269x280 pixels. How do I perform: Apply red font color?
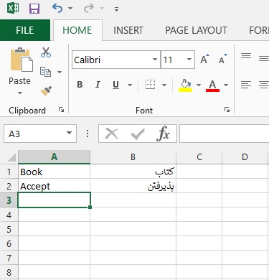click(212, 85)
